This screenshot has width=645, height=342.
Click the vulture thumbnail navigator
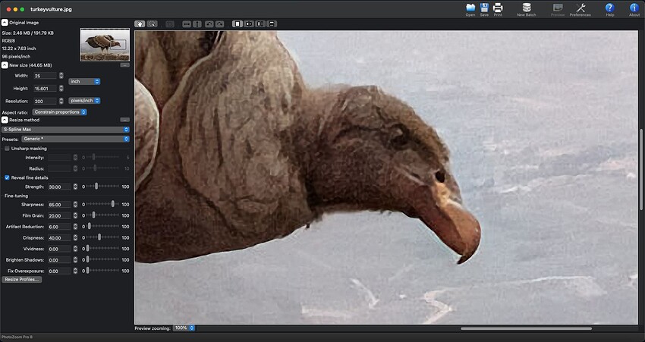tap(105, 45)
